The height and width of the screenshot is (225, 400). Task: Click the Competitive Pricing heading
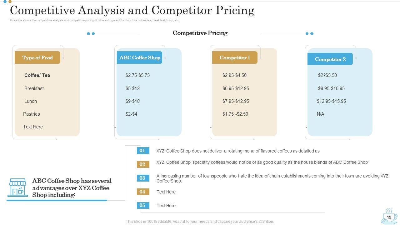point(200,33)
